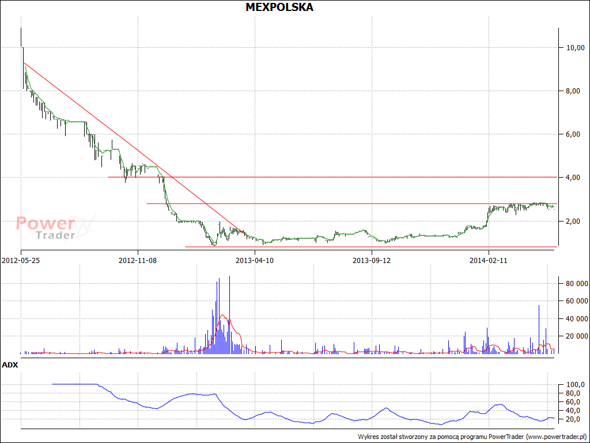Click the 40 000 volume axis label

coord(577,318)
